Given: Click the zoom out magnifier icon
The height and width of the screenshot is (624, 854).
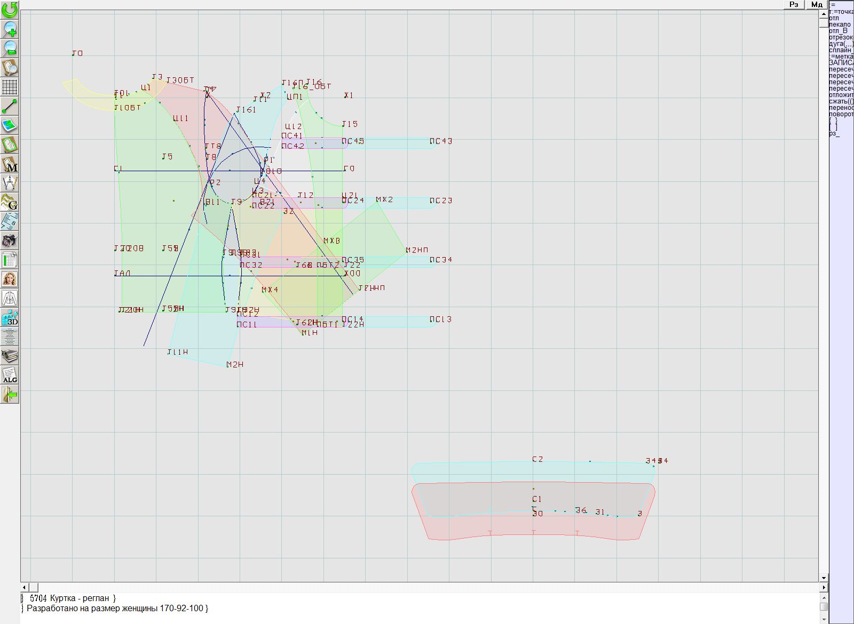Looking at the screenshot, I should coord(10,48).
